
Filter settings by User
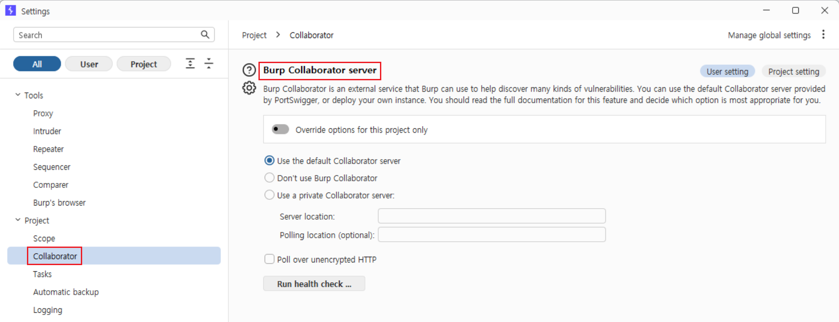point(89,64)
